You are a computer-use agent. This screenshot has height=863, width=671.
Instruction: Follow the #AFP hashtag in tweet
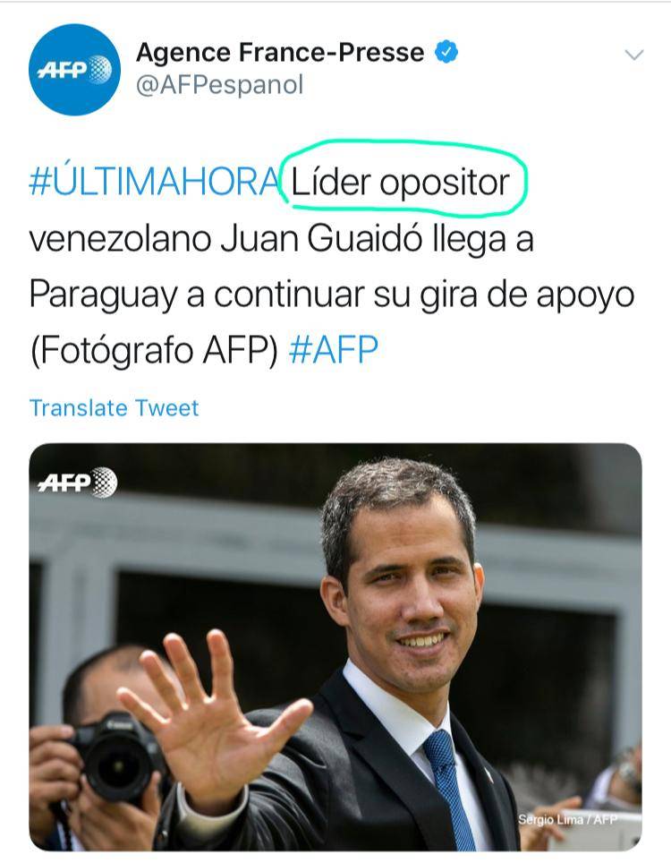[x=334, y=349]
